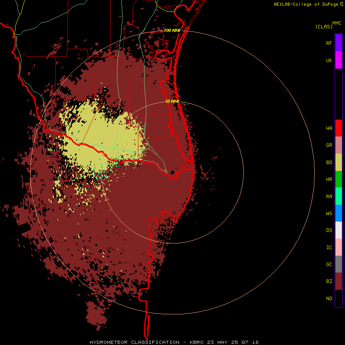Click the ND black legend swatch

(338, 298)
